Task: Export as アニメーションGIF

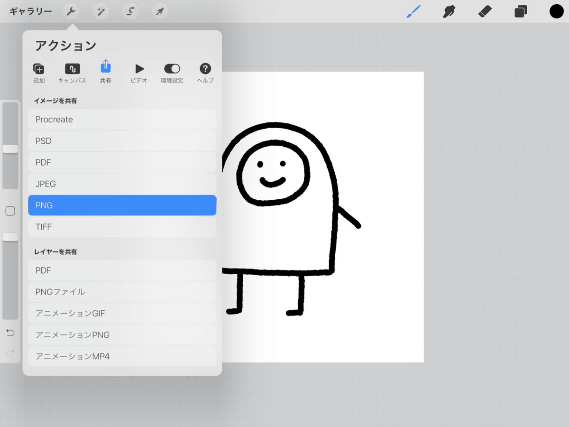Action: tap(122, 314)
